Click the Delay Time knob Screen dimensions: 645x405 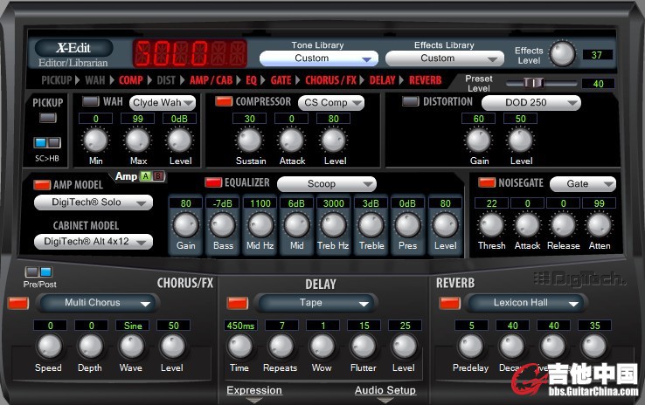pos(240,347)
